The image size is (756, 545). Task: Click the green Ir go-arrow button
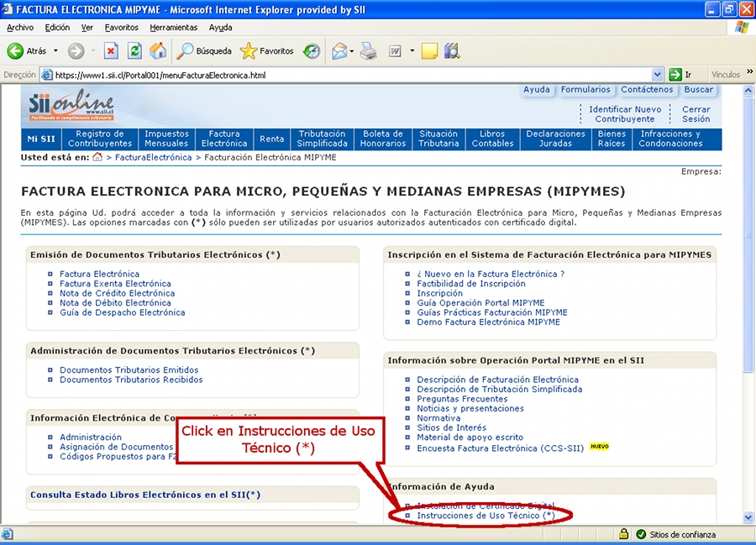click(675, 75)
